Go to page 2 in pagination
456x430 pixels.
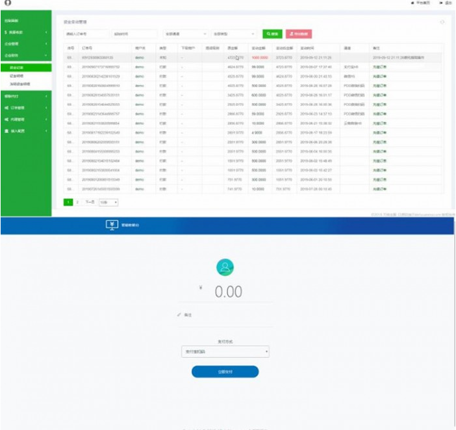tap(77, 202)
